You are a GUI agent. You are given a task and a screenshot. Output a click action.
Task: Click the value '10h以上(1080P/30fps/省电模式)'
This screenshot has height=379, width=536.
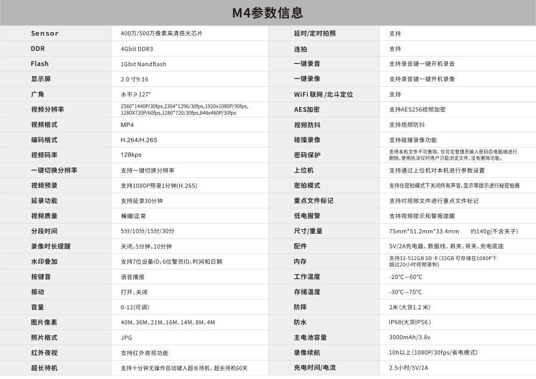(x=433, y=352)
